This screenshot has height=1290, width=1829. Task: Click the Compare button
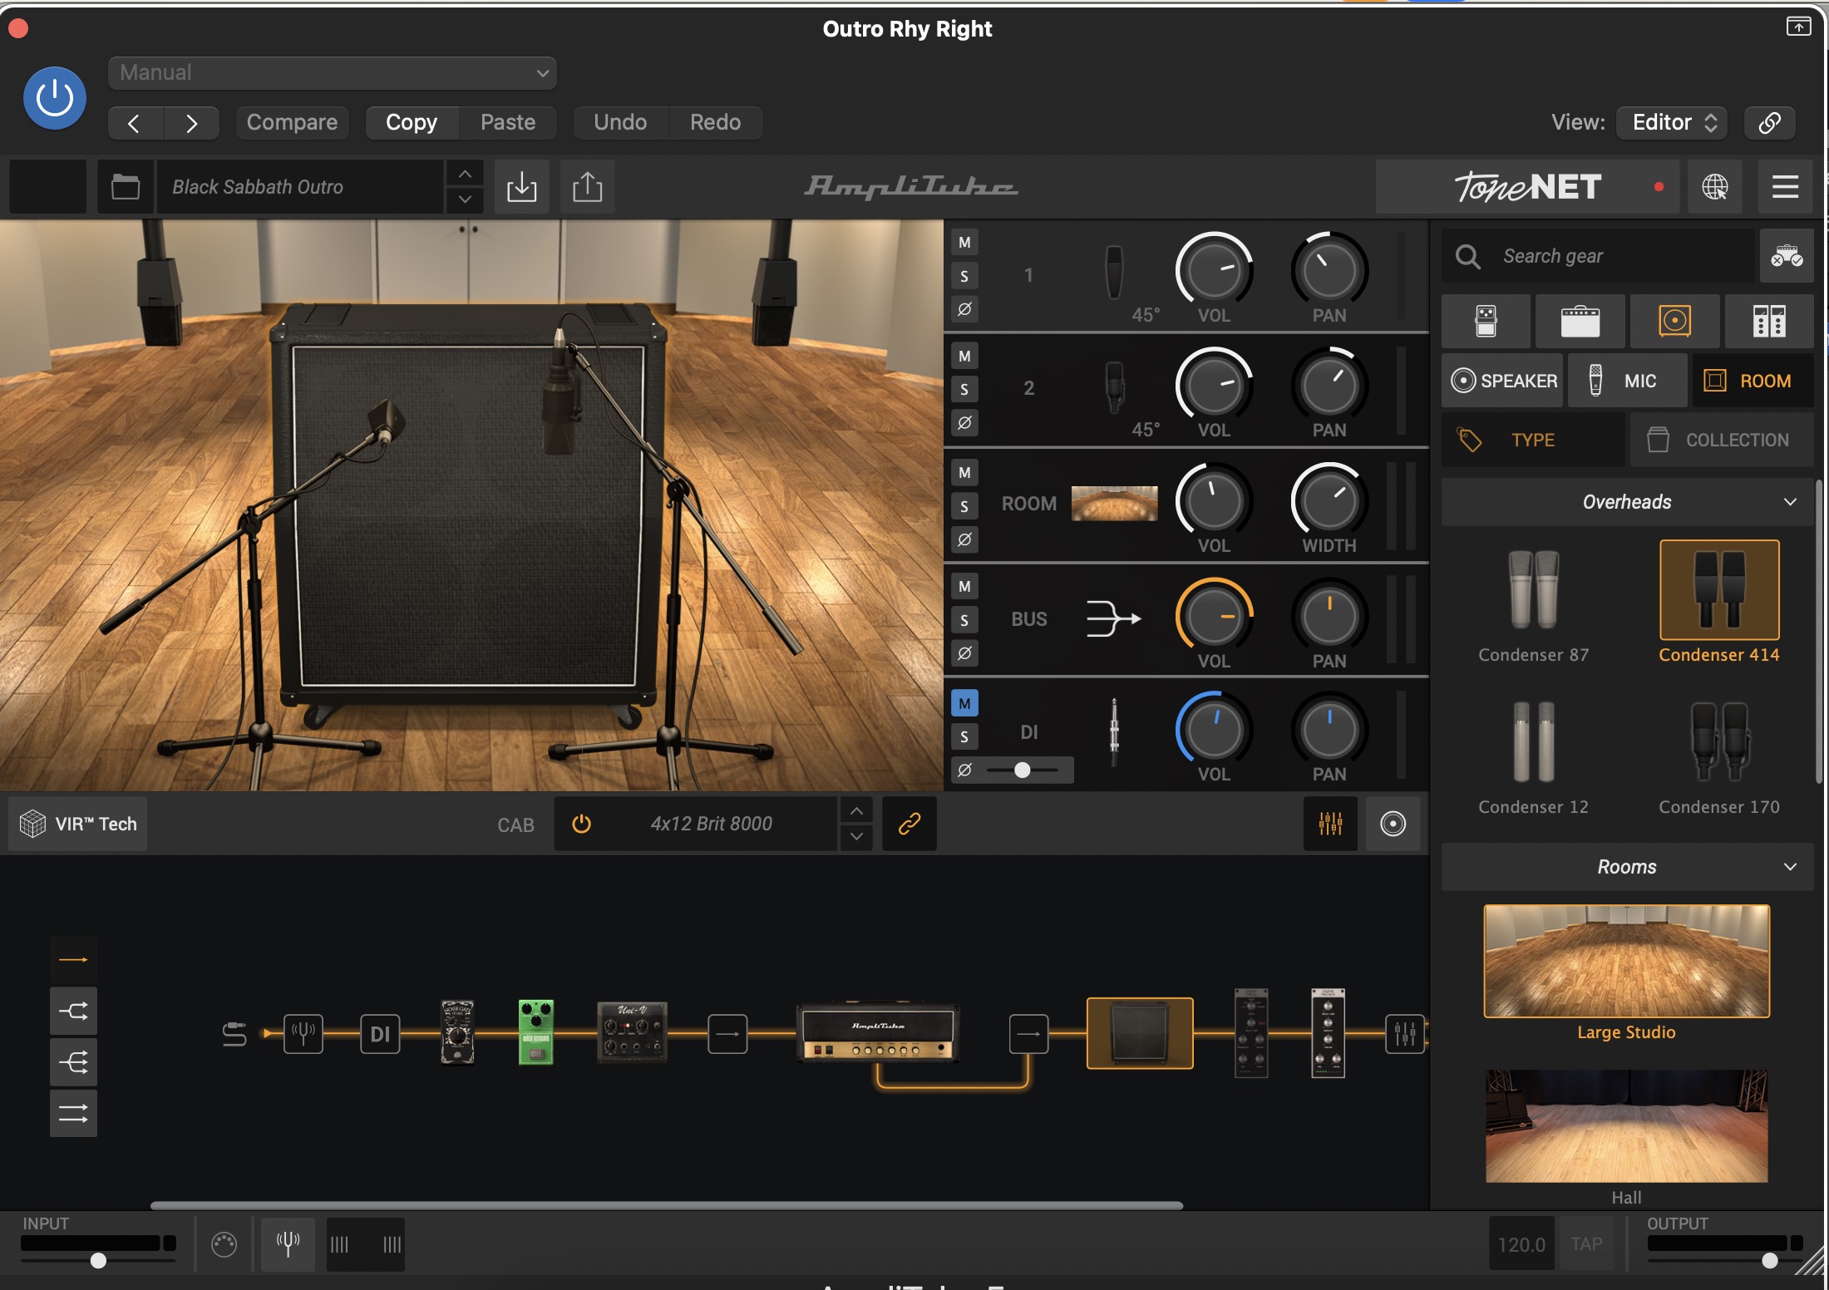pyautogui.click(x=292, y=122)
